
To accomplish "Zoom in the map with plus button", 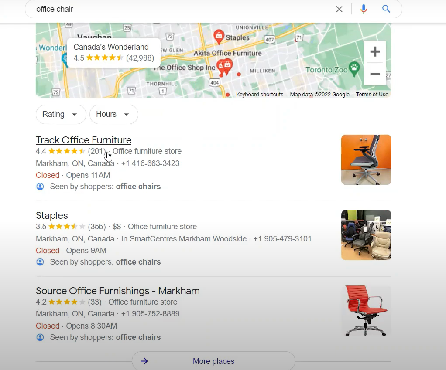I will (375, 52).
